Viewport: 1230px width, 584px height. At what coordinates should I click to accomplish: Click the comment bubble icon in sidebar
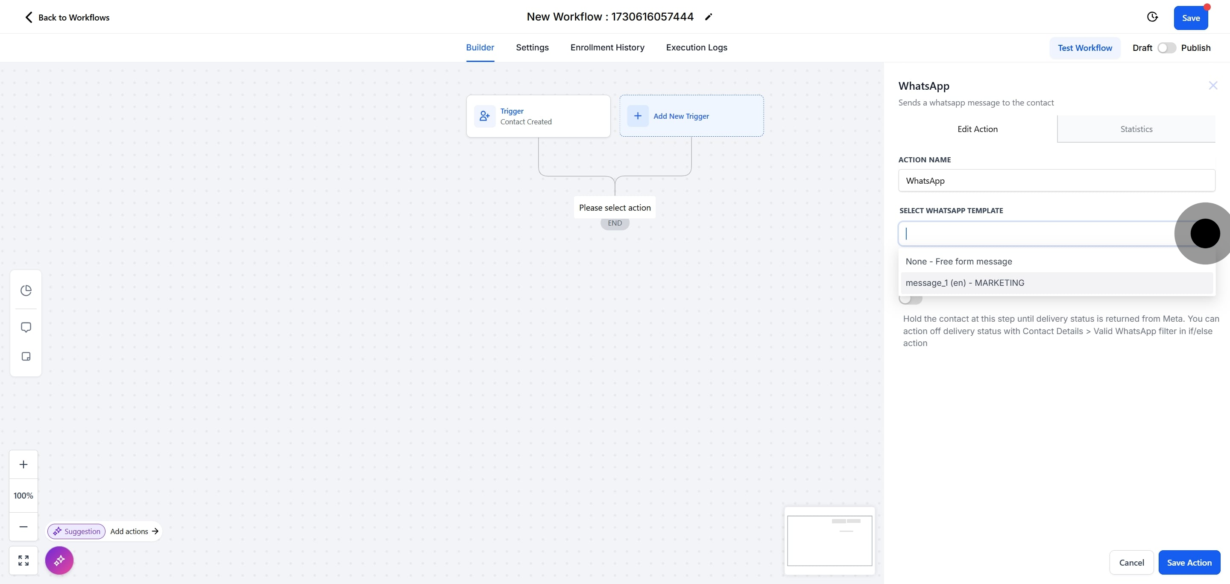26,327
